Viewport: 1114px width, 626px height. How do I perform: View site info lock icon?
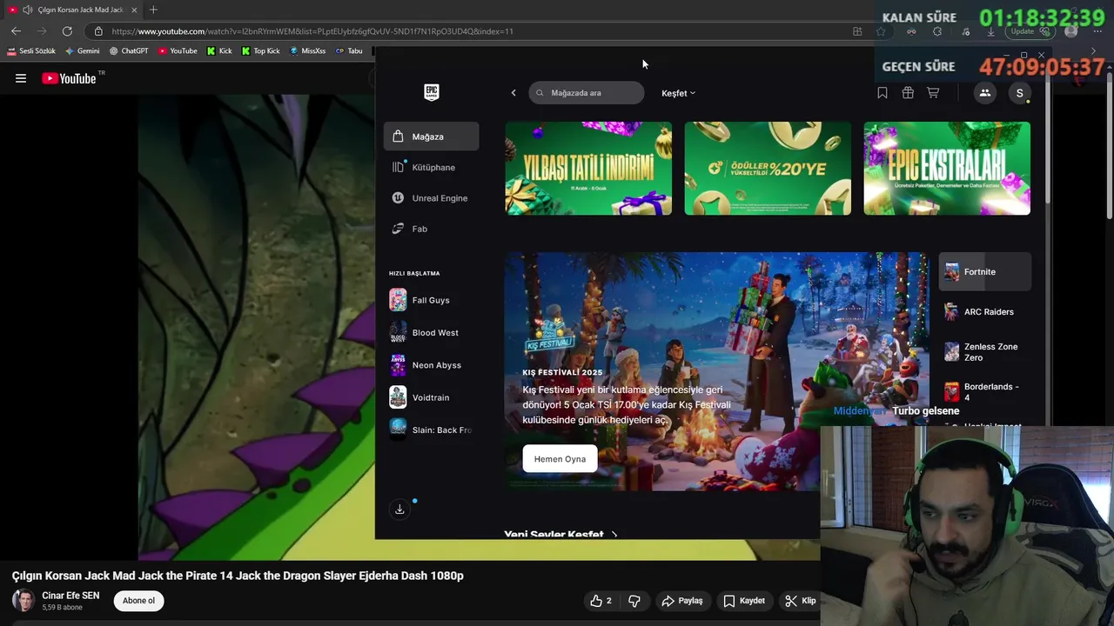tap(98, 31)
